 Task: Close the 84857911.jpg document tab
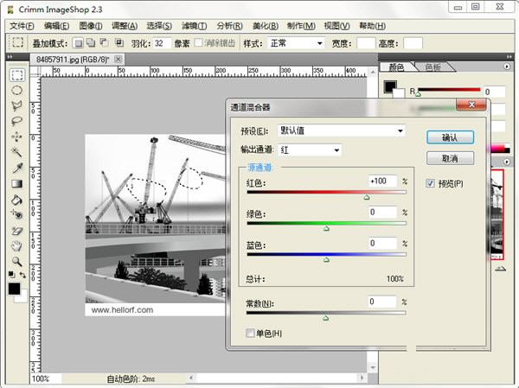[118, 60]
